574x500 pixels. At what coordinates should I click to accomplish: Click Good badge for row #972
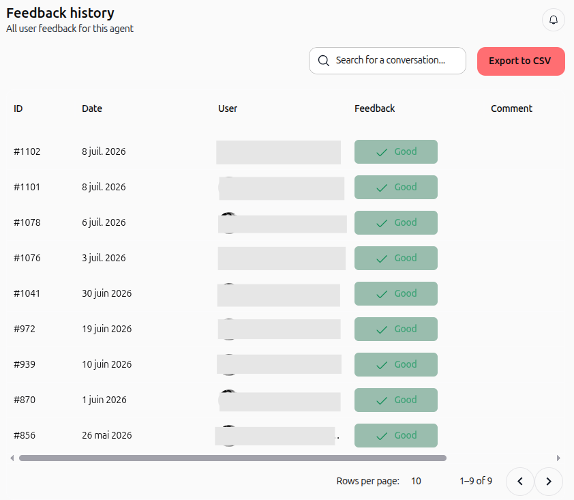(x=395, y=329)
